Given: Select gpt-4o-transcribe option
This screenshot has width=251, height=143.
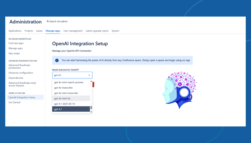Looking at the screenshot, I should [71, 88].
